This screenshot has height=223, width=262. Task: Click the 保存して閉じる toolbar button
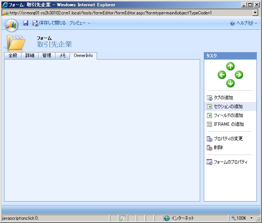tap(49, 23)
